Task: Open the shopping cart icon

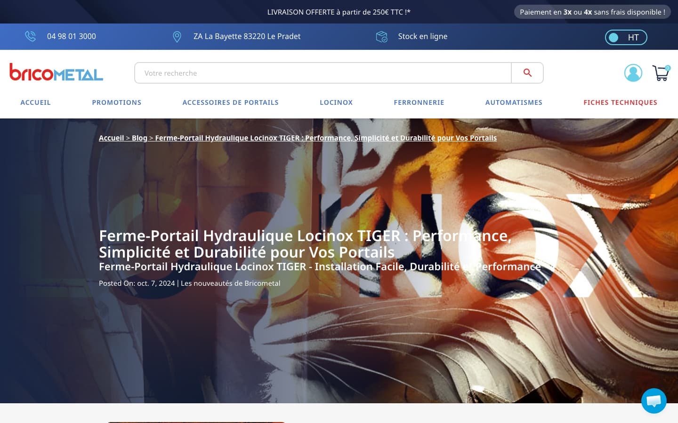Action: tap(661, 73)
